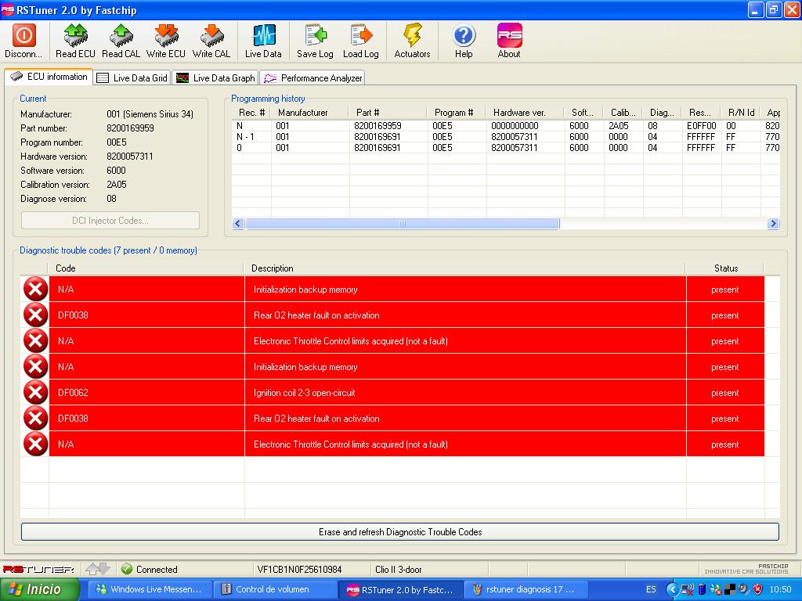Open the rstuner diagnosis taskbar item

tap(526, 589)
